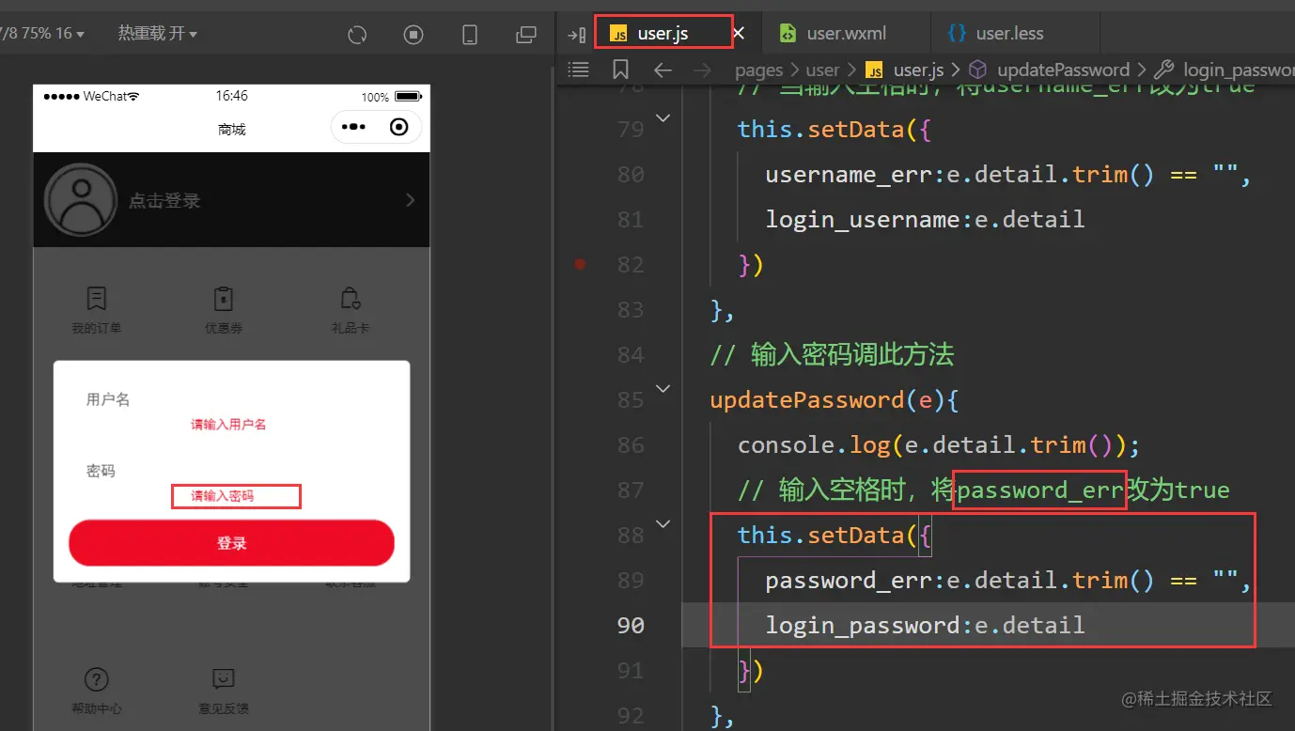Open 我的订单 icon

coord(96,299)
